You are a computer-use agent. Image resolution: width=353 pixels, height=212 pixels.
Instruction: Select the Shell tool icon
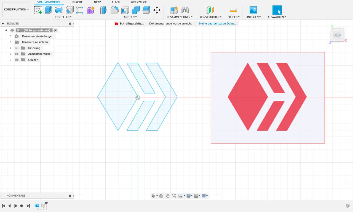(125, 10)
